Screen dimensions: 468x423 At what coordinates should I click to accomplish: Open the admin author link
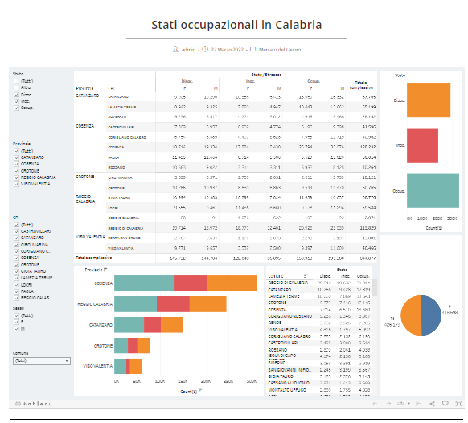tap(188, 50)
